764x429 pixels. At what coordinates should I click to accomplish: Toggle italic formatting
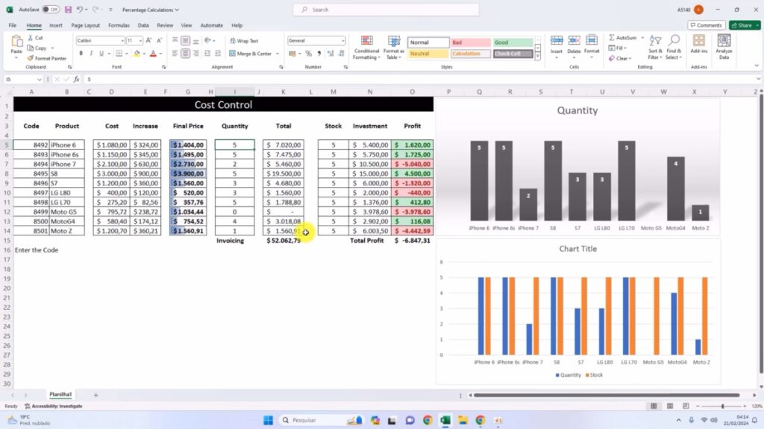point(91,54)
